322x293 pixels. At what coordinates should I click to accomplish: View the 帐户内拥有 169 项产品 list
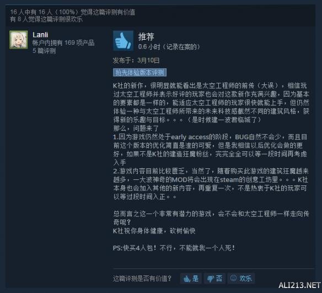tap(63, 43)
